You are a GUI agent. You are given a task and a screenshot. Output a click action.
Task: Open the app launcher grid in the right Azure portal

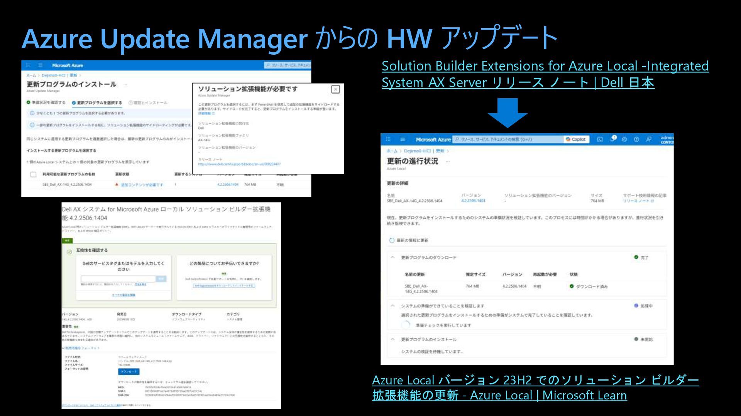pos(388,139)
